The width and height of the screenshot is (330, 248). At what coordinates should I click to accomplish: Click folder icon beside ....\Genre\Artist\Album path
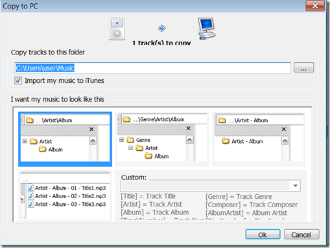click(x=126, y=119)
